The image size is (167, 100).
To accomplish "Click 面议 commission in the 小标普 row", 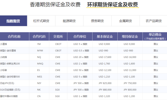I will tap(156, 70).
